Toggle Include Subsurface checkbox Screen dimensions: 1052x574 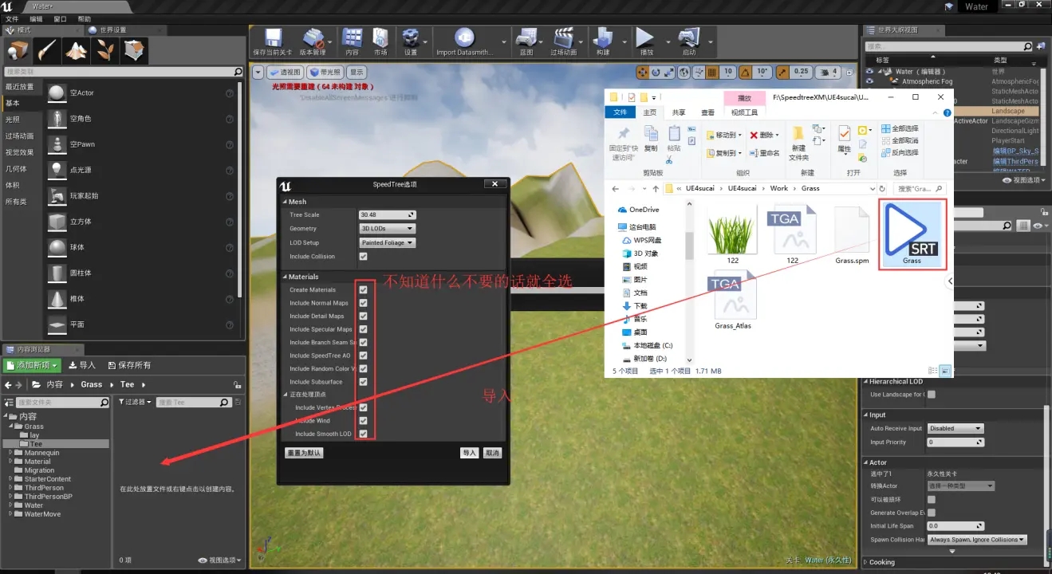pyautogui.click(x=363, y=382)
